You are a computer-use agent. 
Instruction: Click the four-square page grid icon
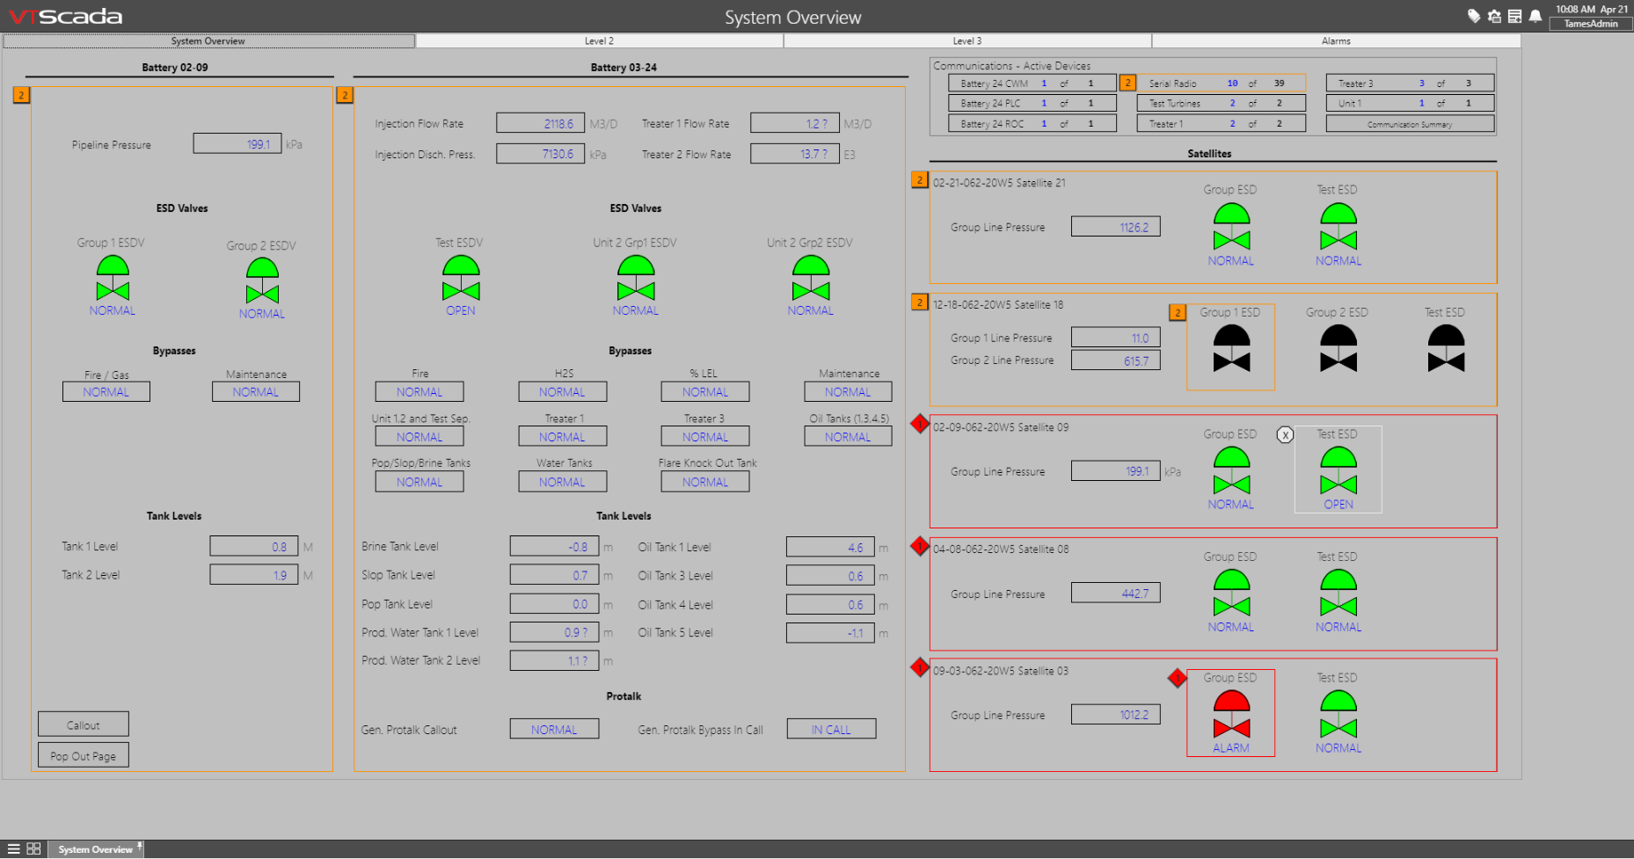tap(33, 848)
